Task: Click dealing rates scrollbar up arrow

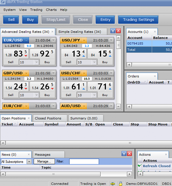Action: pyautogui.click(x=118, y=38)
